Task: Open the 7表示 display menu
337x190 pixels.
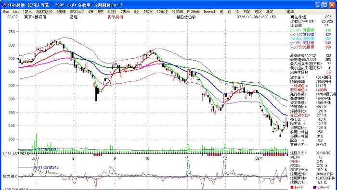Action: pos(125,12)
